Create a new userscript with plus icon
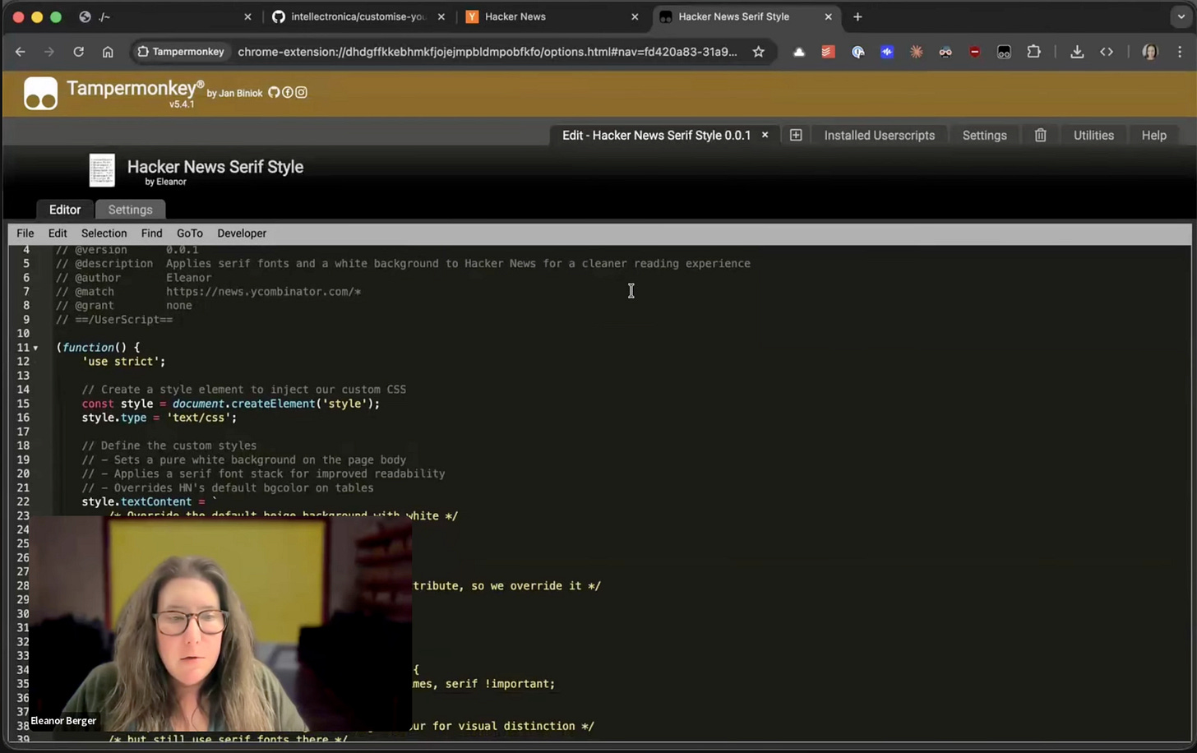 point(796,135)
